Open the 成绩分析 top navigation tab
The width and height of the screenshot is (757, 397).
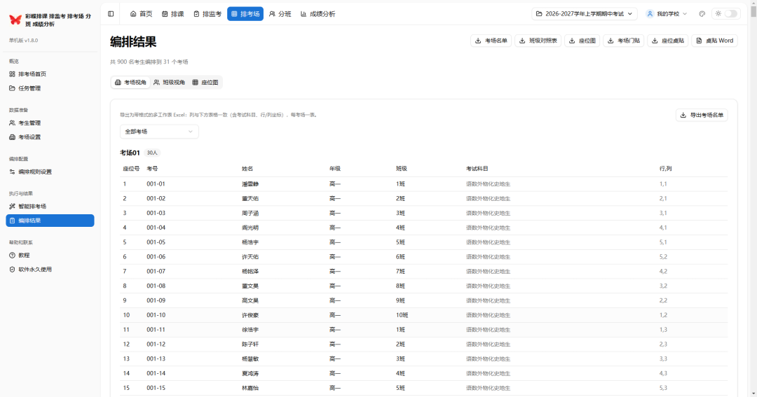pos(318,13)
